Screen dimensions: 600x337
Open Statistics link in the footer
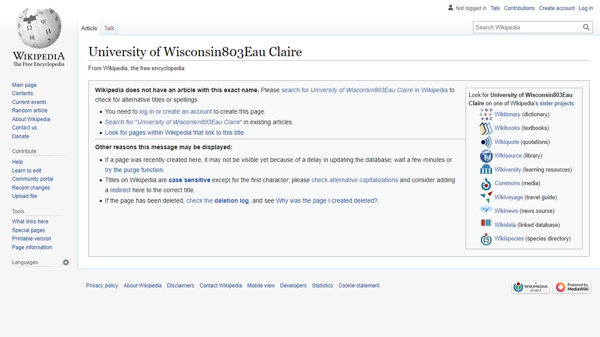pos(322,286)
